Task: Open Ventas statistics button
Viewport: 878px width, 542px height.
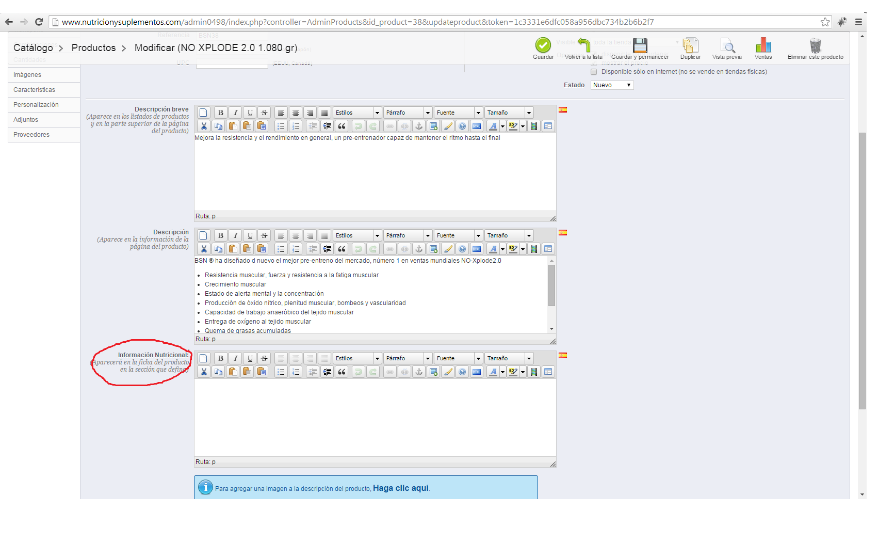Action: tap(763, 49)
